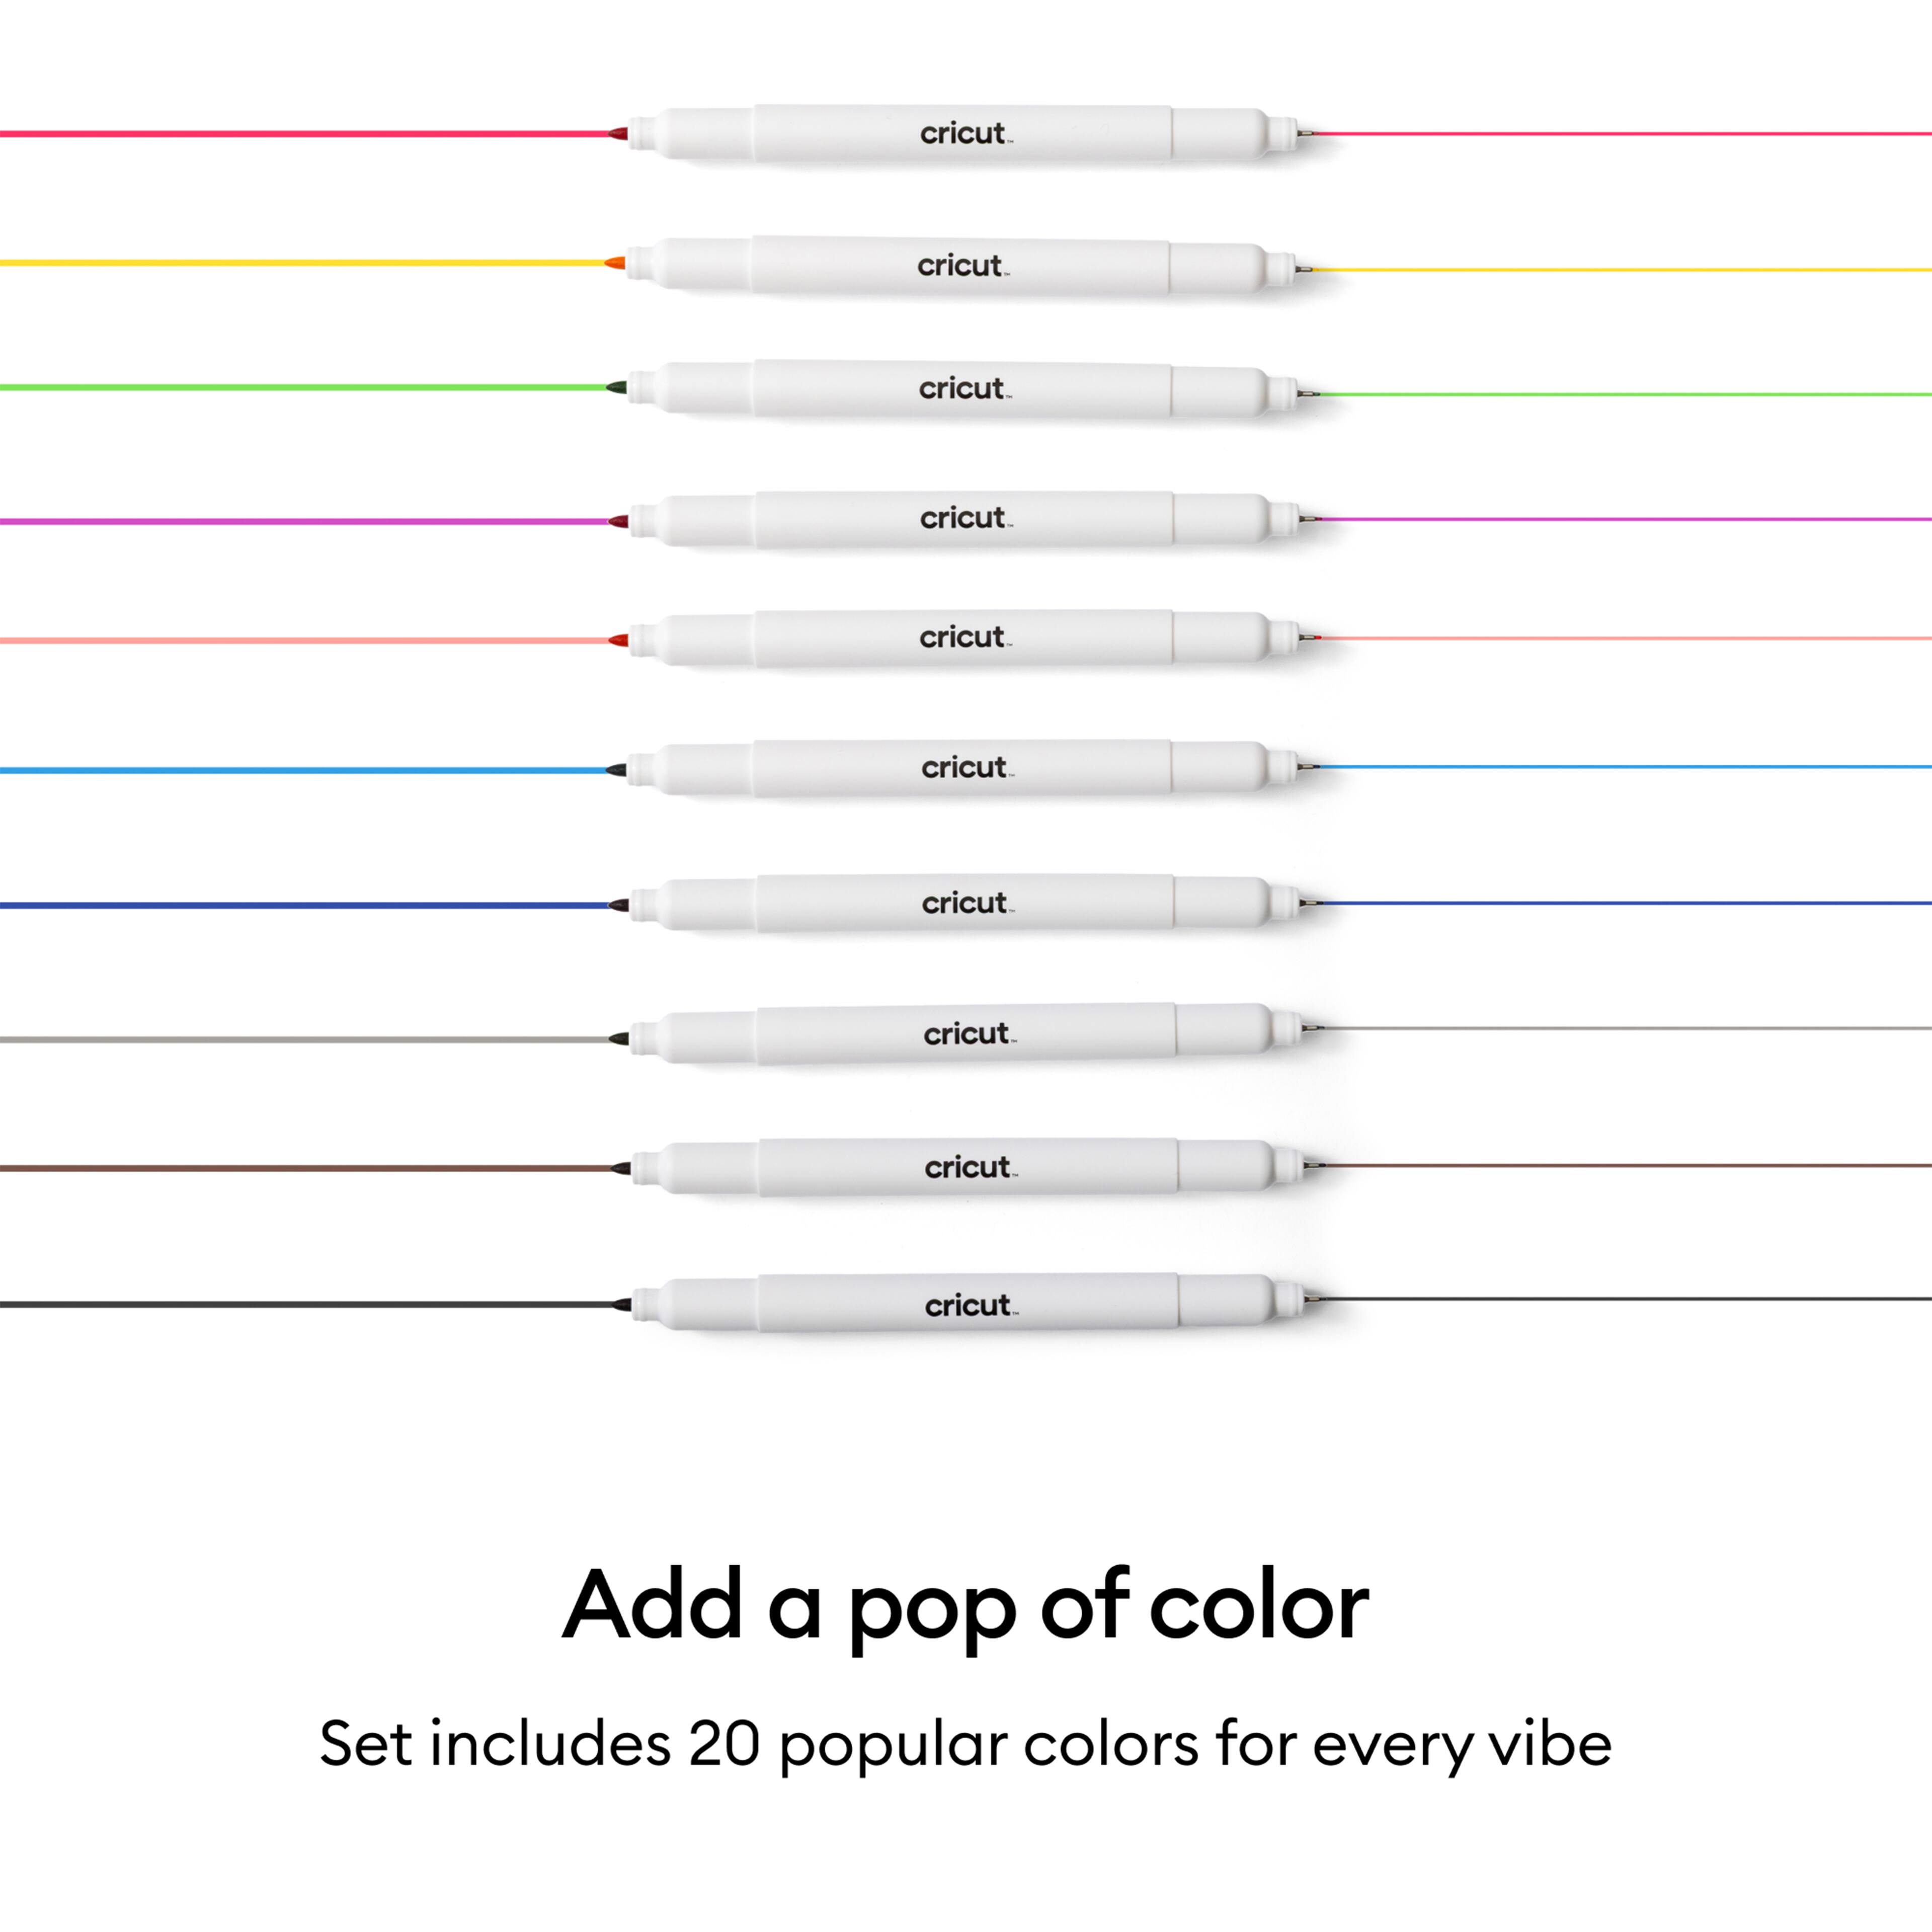Pick the thin yellow line on the right

[1620, 269]
